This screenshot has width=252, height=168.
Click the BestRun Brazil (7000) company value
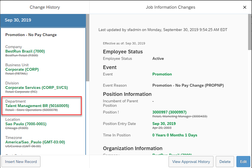point(25,51)
